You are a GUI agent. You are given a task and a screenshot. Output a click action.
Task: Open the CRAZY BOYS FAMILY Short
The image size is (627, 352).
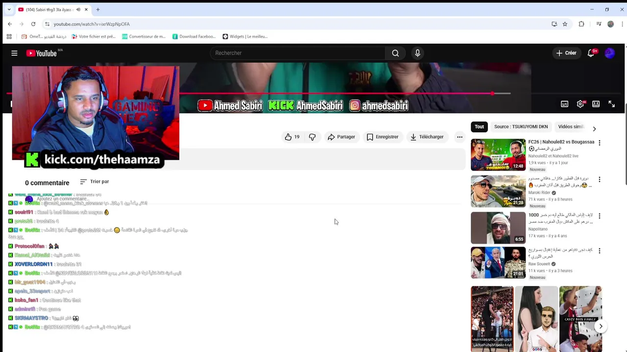580,319
